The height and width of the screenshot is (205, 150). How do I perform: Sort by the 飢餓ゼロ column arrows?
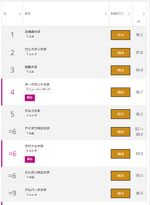(129, 14)
